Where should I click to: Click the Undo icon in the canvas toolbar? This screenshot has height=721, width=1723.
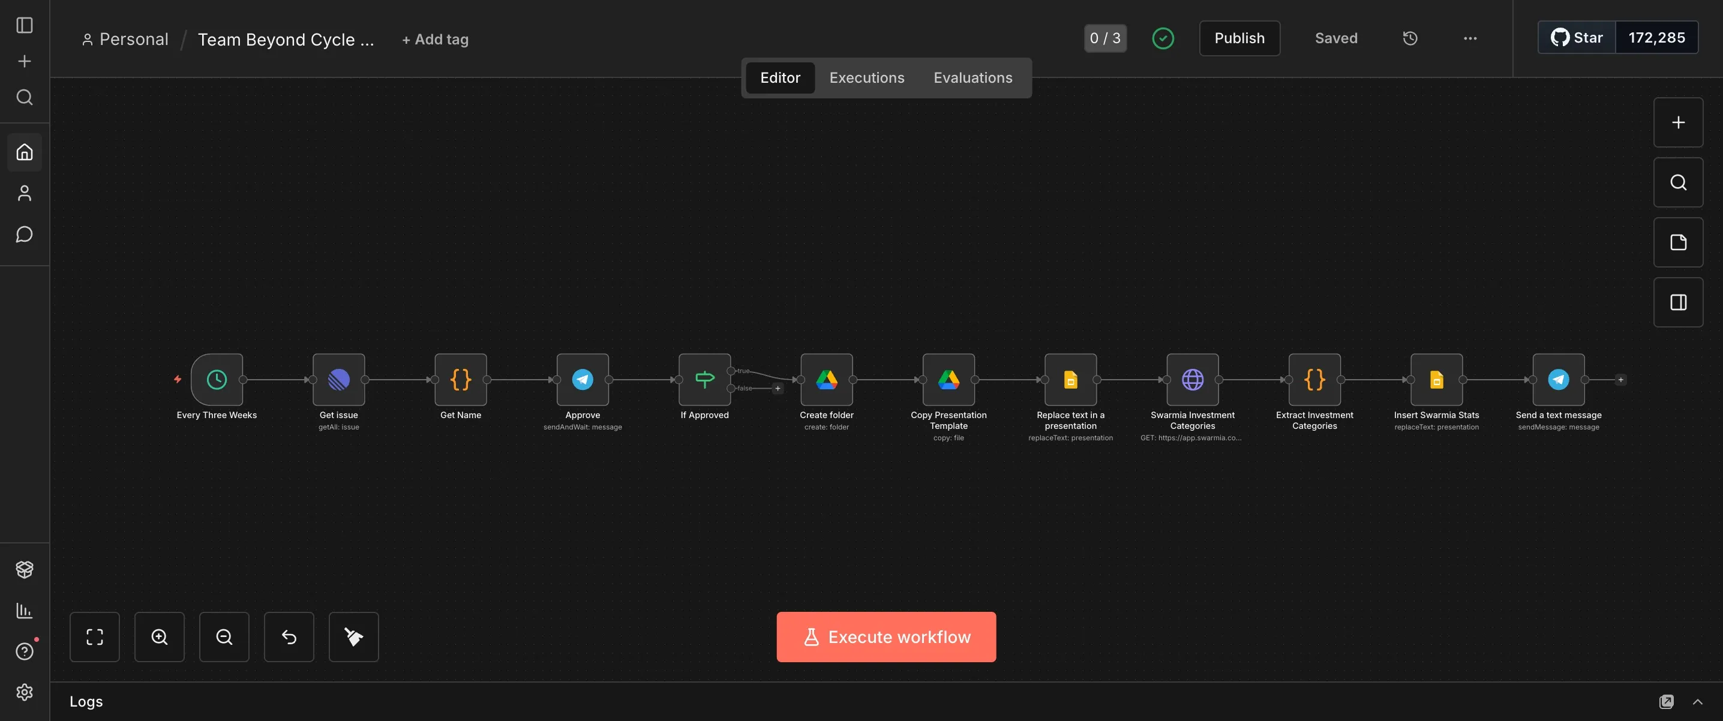point(289,636)
